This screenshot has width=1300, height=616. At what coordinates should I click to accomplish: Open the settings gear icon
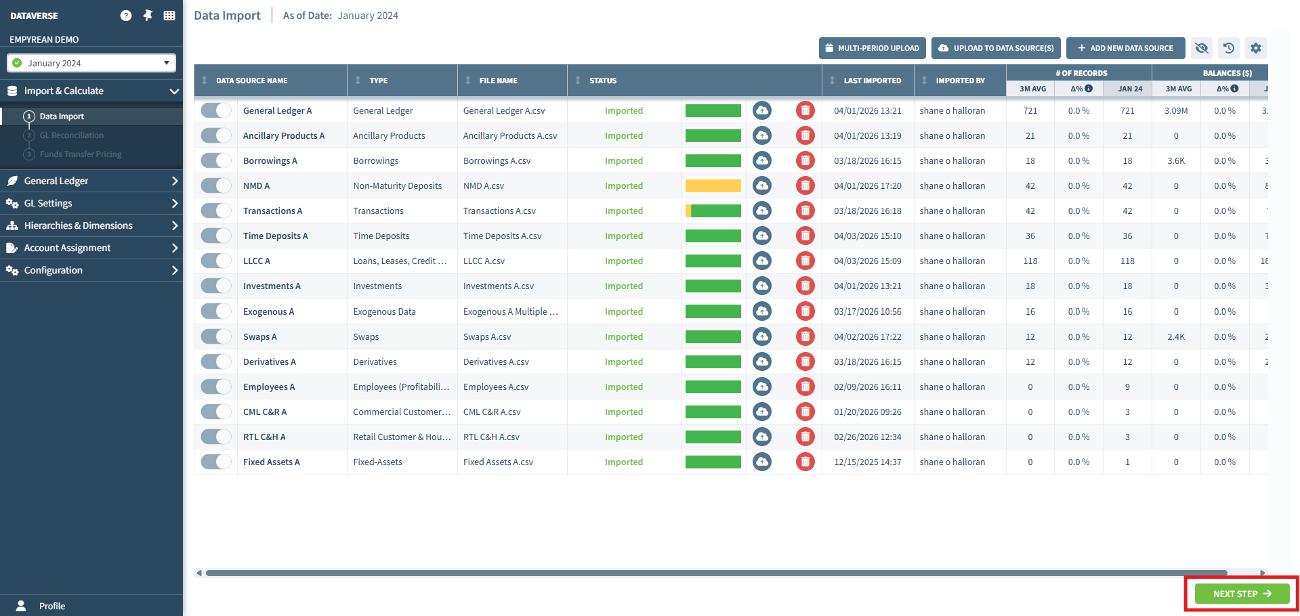click(x=1256, y=48)
